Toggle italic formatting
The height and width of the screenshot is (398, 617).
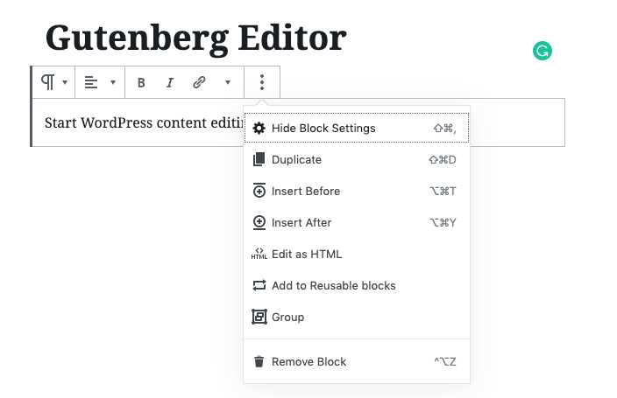[x=170, y=82]
